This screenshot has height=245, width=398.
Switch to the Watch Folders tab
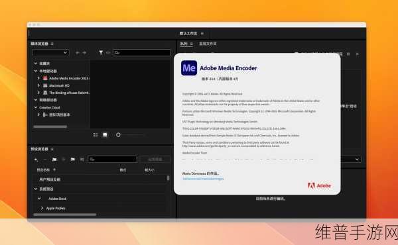[208, 44]
